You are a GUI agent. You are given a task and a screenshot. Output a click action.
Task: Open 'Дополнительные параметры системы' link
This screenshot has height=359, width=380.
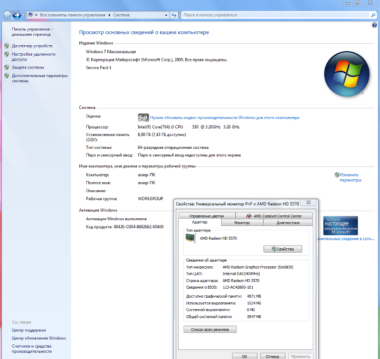[40, 78]
